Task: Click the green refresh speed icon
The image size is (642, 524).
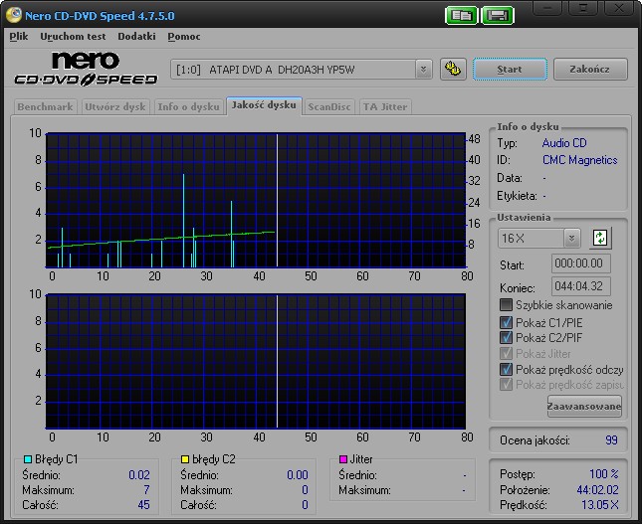Action: [600, 238]
